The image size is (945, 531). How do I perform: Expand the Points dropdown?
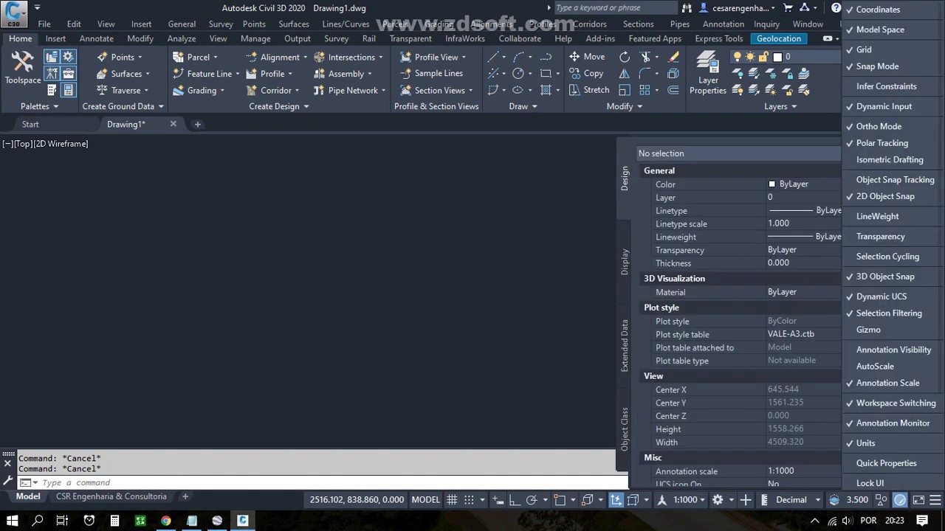coord(140,57)
